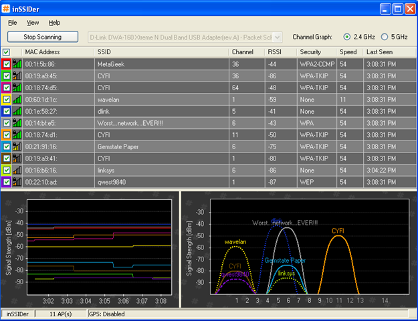The height and width of the screenshot is (321, 418).
Task: Click the yellow color checkbox for wavelan
Action: coord(7,99)
